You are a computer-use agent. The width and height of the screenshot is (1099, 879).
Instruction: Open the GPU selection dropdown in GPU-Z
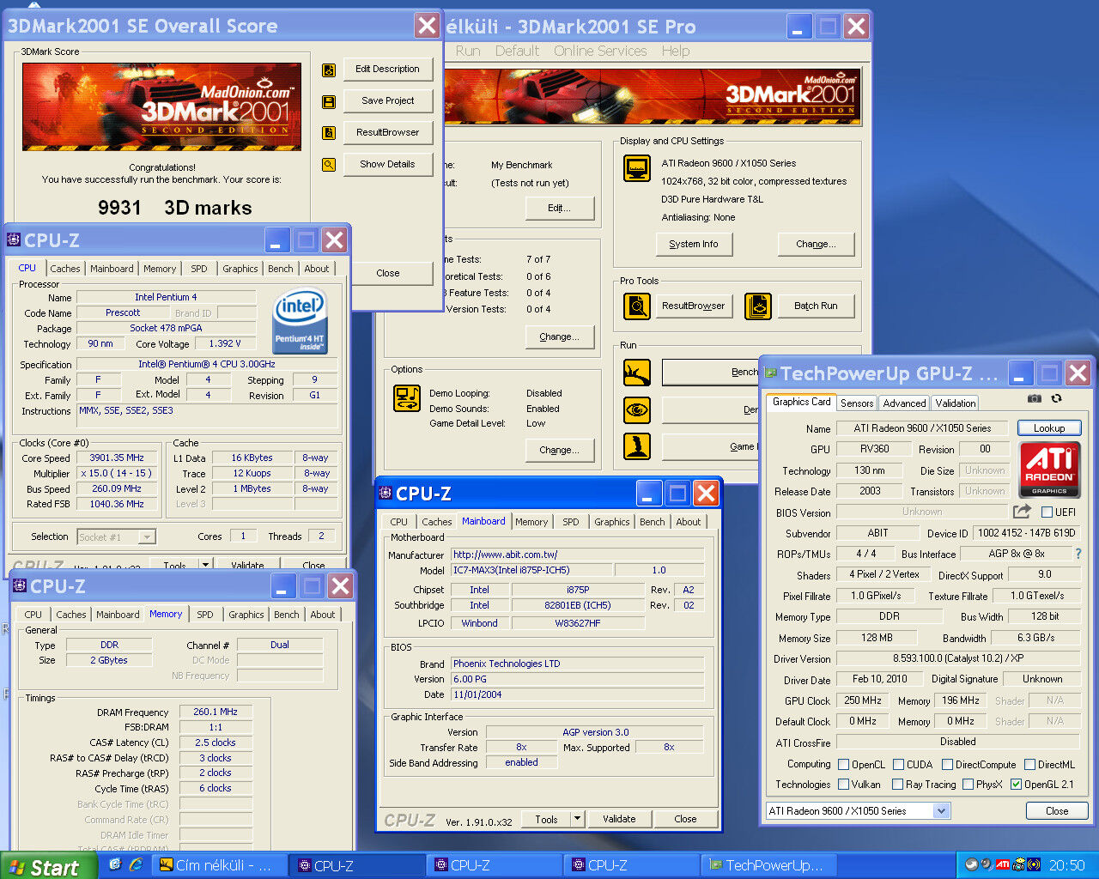point(941,811)
